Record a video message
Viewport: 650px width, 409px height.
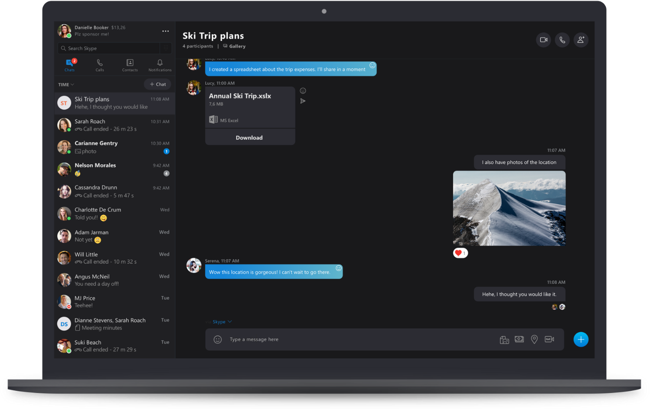[549, 339]
